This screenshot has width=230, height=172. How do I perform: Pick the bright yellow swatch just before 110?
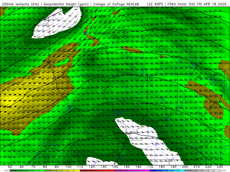click(x=77, y=171)
